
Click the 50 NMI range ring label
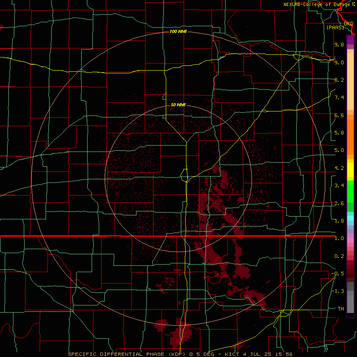click(x=178, y=105)
